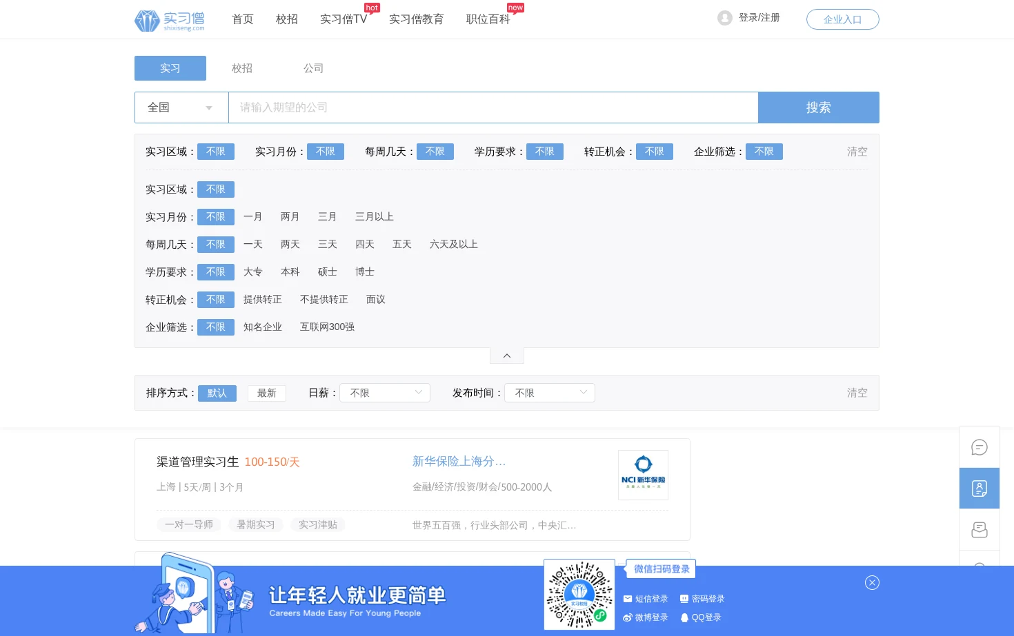Select the 校招 search tab
1014x636 pixels.
(242, 68)
